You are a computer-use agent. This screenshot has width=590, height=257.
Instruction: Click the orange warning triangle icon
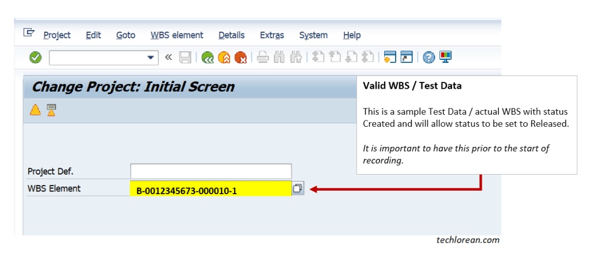click(x=35, y=110)
